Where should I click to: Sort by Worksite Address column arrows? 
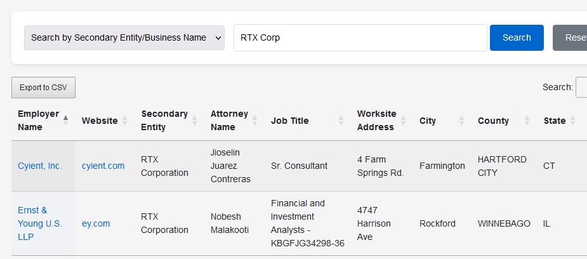[x=403, y=121]
